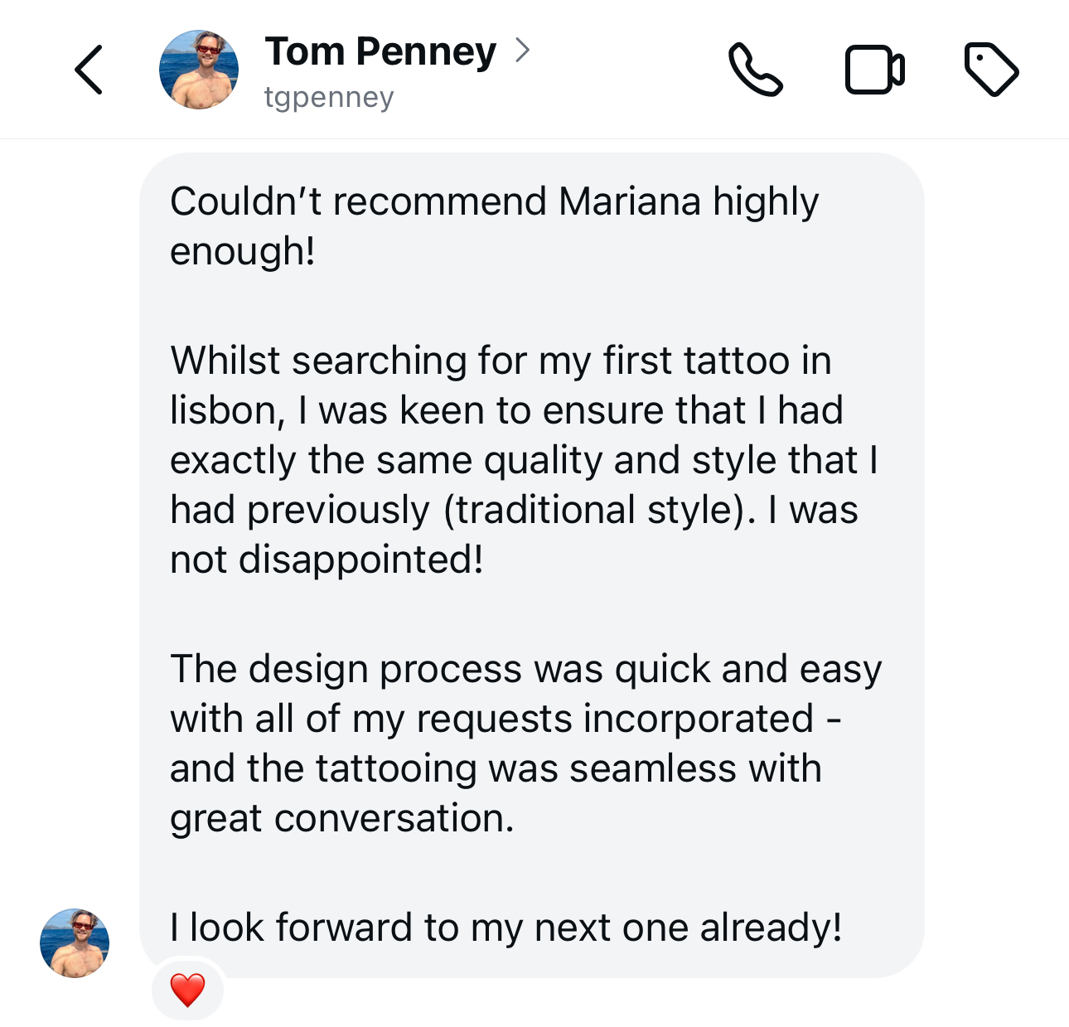The image size is (1069, 1027).
Task: Expand chat details via chevron beside name
Action: (x=522, y=51)
